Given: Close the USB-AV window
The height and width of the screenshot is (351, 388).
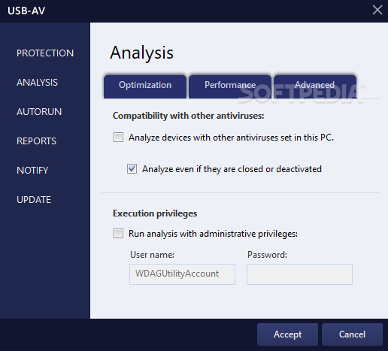Looking at the screenshot, I should point(377,11).
